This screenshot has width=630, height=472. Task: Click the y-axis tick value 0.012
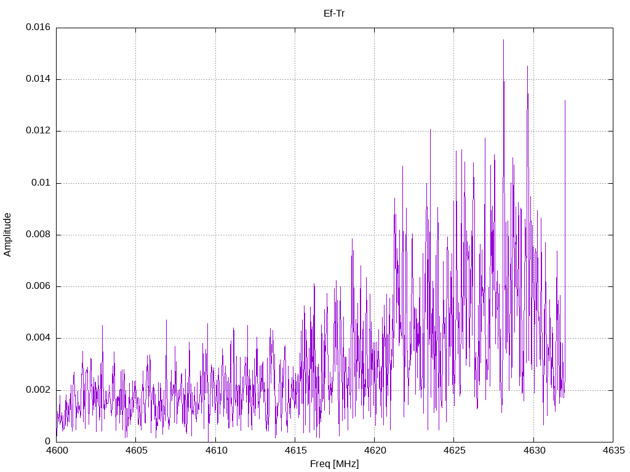(38, 131)
